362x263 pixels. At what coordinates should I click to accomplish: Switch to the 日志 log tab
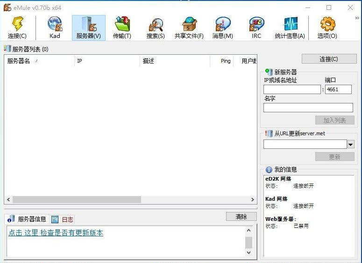click(62, 219)
